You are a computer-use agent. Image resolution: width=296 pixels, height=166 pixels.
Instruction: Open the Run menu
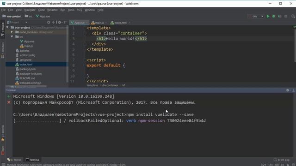coord(63,10)
